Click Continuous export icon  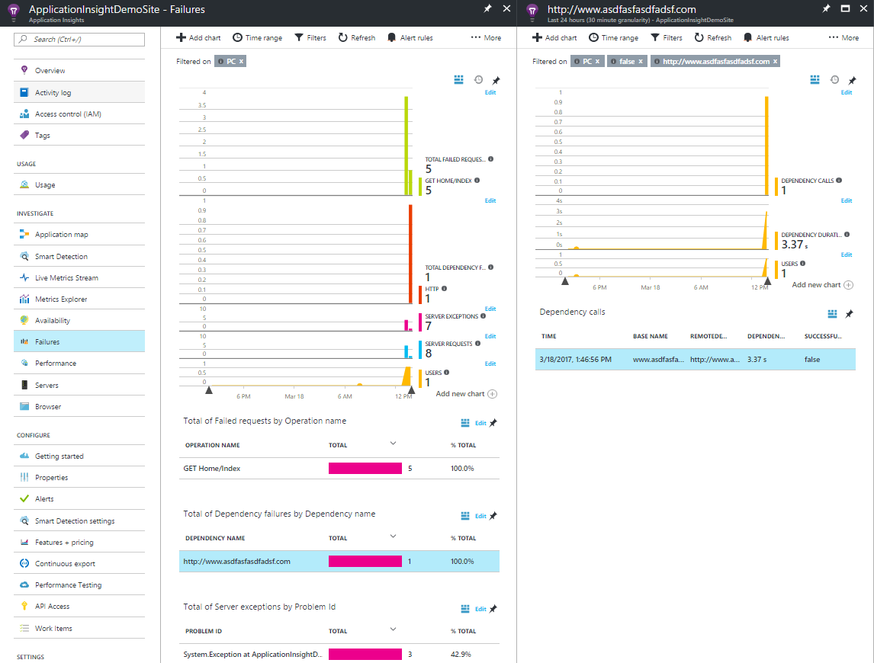(24, 563)
